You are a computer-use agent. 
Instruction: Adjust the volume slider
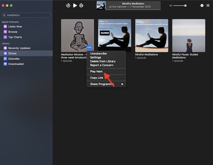point(180,6)
